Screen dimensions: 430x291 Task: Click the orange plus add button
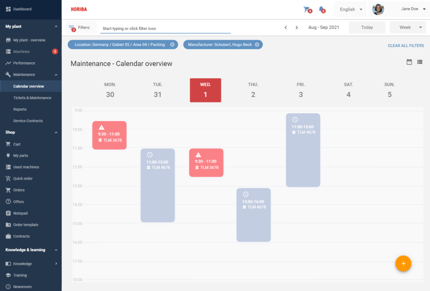pos(403,263)
